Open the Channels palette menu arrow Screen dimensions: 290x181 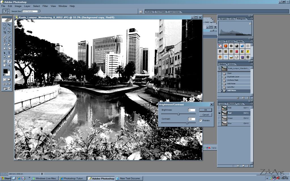252,104
